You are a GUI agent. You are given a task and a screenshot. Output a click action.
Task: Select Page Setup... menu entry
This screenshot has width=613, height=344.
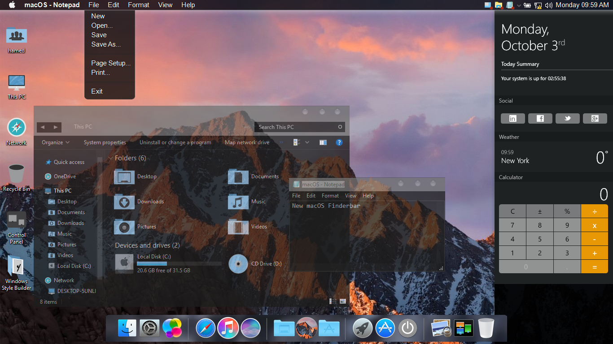tap(111, 63)
